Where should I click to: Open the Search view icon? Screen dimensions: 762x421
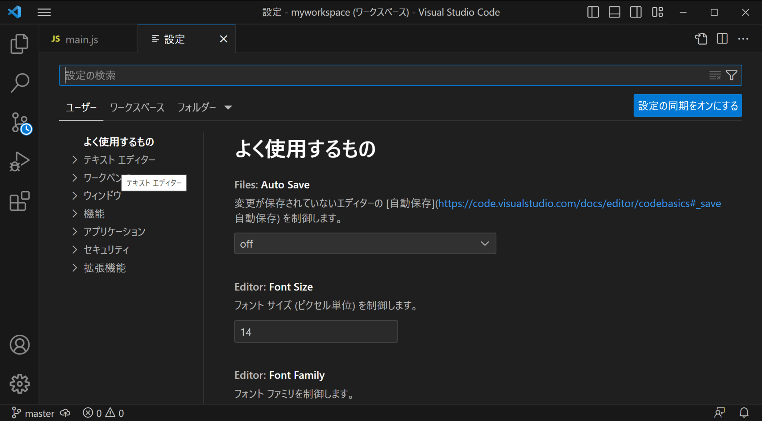coord(19,82)
